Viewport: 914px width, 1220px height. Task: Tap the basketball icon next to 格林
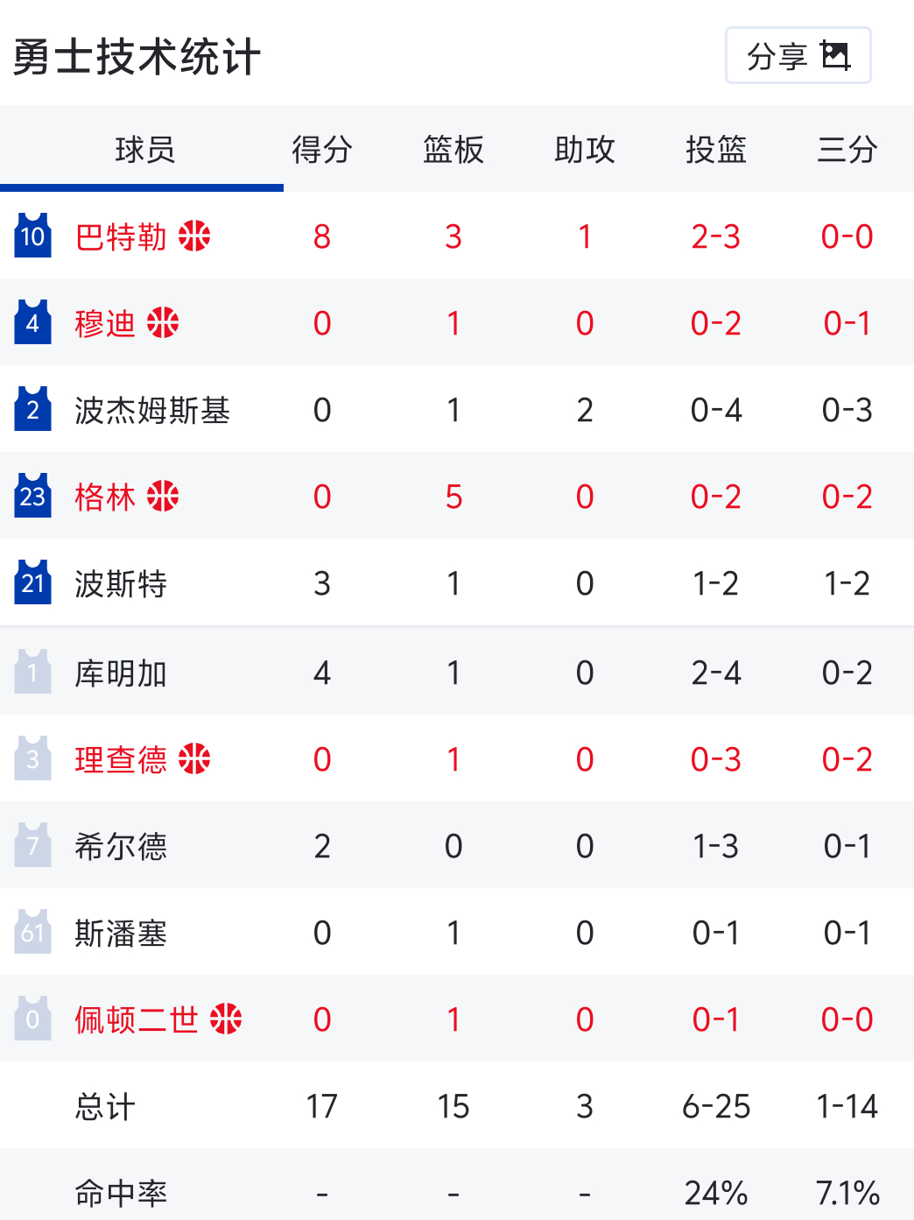[x=163, y=496]
